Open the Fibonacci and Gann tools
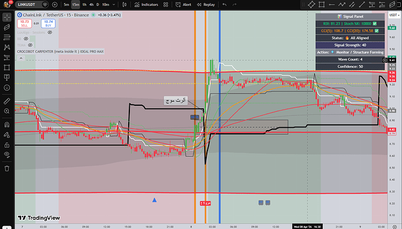Viewport: 402px width, 229px height. [x=7, y=37]
